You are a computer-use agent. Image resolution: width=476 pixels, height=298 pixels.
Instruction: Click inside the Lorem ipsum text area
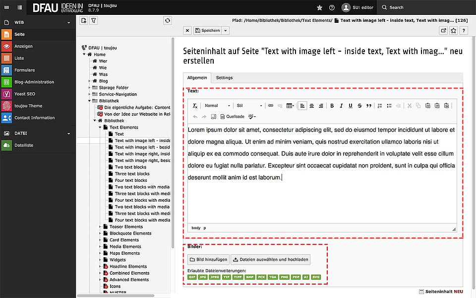coord(322,173)
